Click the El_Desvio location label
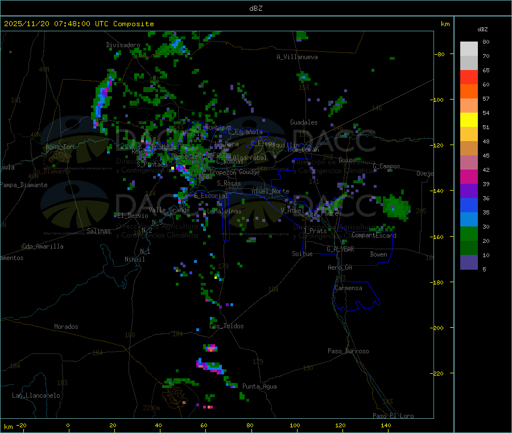Screen dimensions: 512x433 tap(133, 216)
